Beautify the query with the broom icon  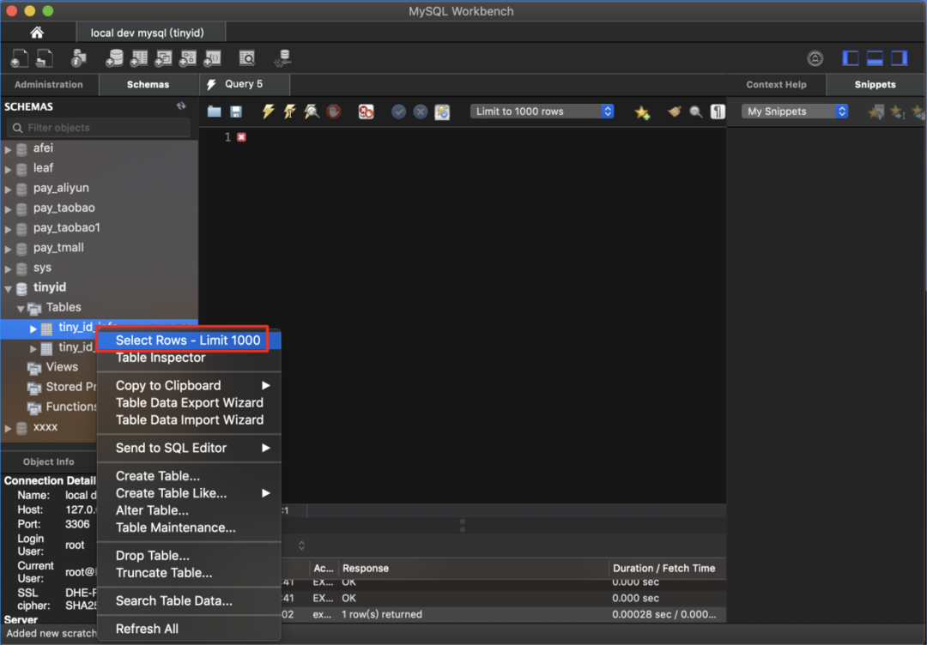pyautogui.click(x=674, y=111)
